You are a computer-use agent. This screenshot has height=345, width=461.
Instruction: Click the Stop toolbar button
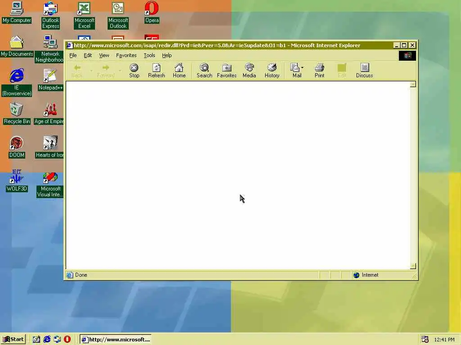click(x=134, y=71)
